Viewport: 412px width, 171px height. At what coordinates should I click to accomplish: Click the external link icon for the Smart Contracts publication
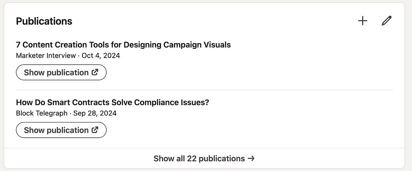point(95,130)
